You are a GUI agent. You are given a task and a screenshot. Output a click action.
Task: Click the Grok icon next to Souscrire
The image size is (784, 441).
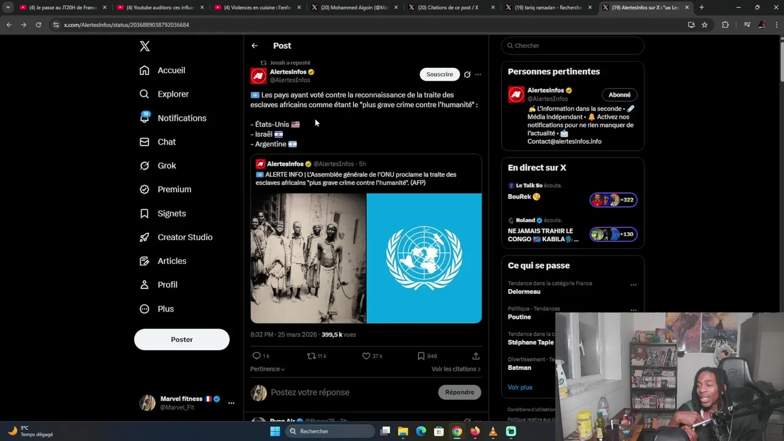(x=467, y=75)
